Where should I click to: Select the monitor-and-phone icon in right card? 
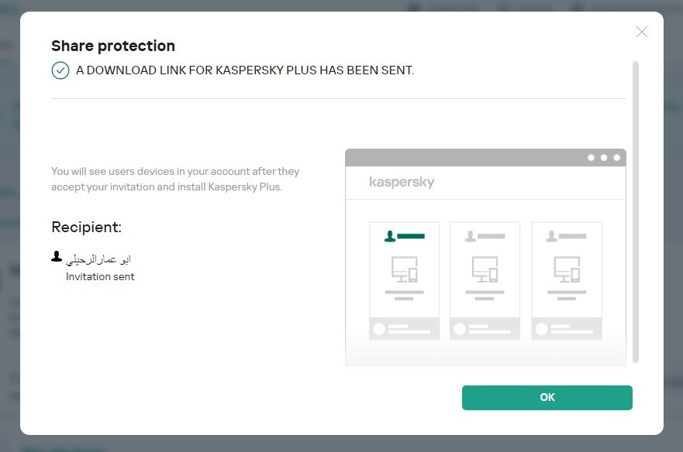pos(567,269)
